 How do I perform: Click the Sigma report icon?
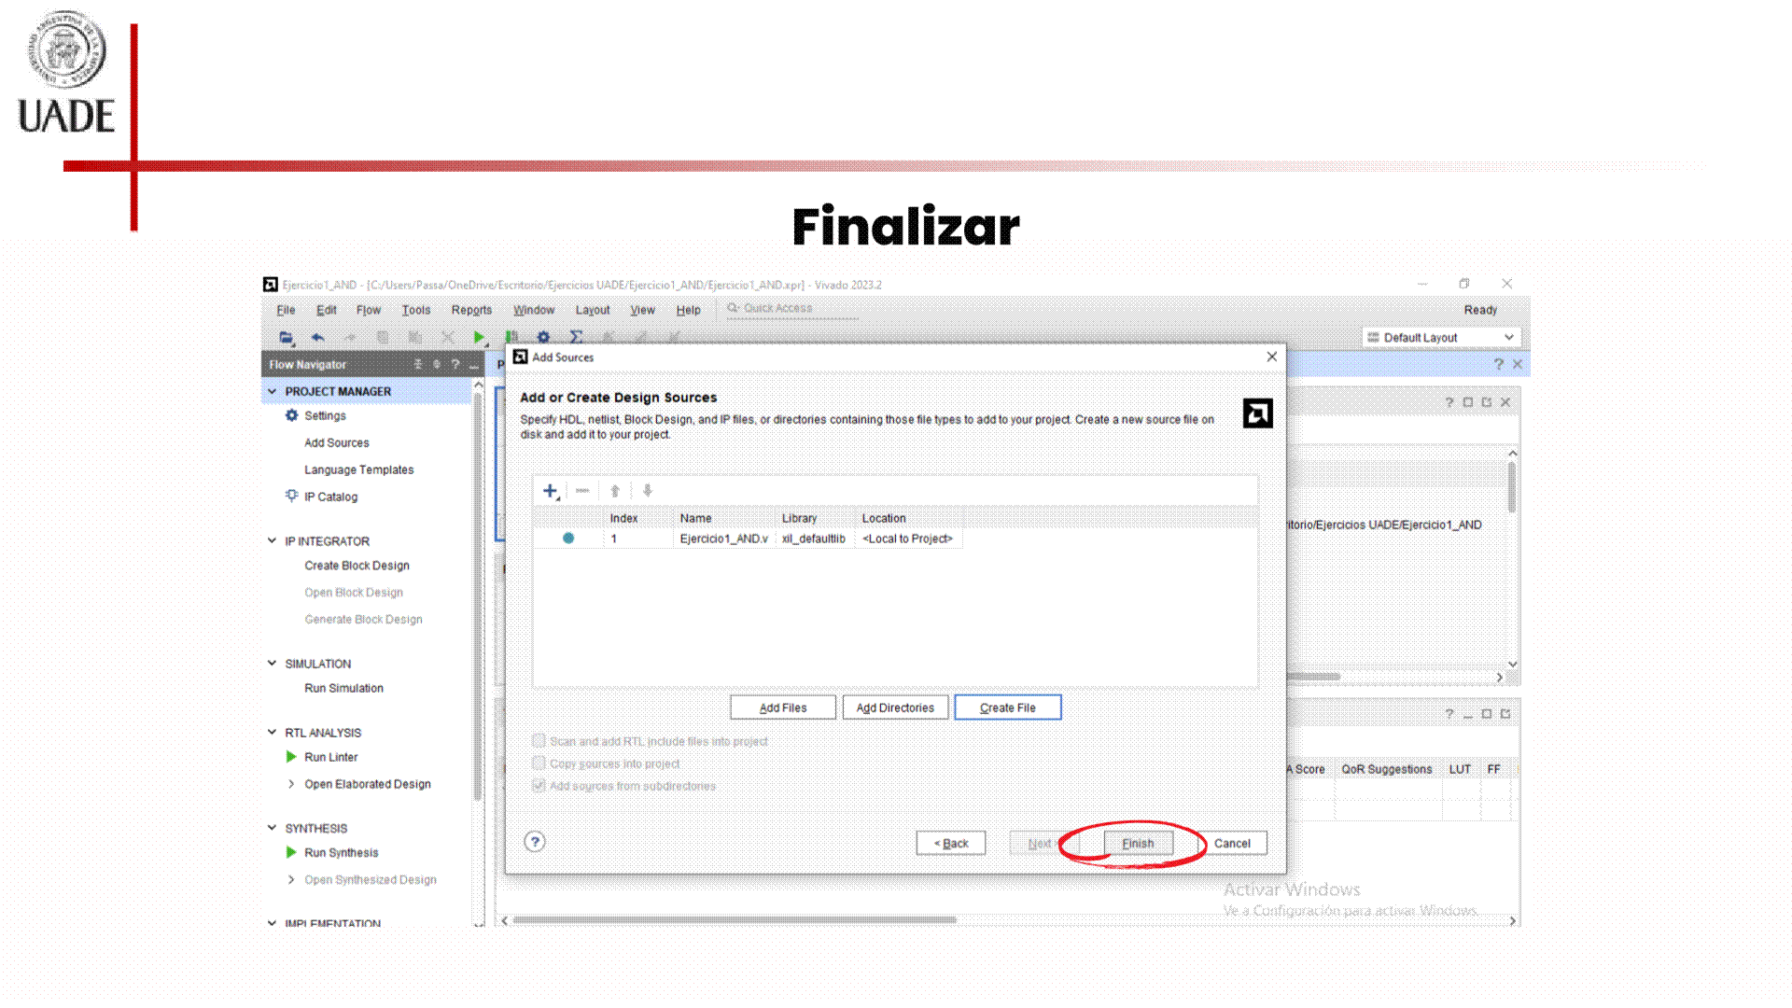point(576,338)
